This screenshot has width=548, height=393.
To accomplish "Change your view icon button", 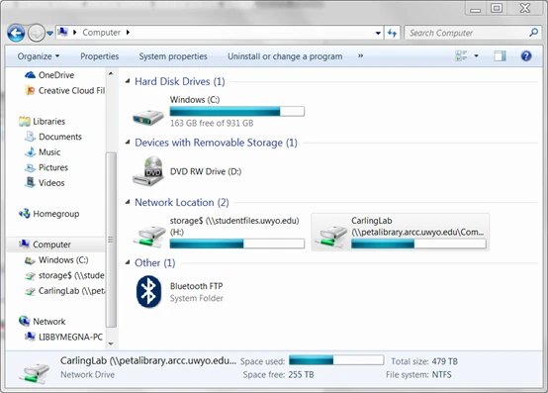I will coord(461,55).
